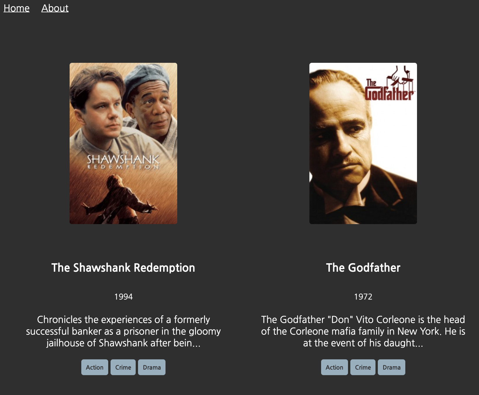Open The Shawshank Redemption poster image
This screenshot has height=395, width=479.
point(123,143)
